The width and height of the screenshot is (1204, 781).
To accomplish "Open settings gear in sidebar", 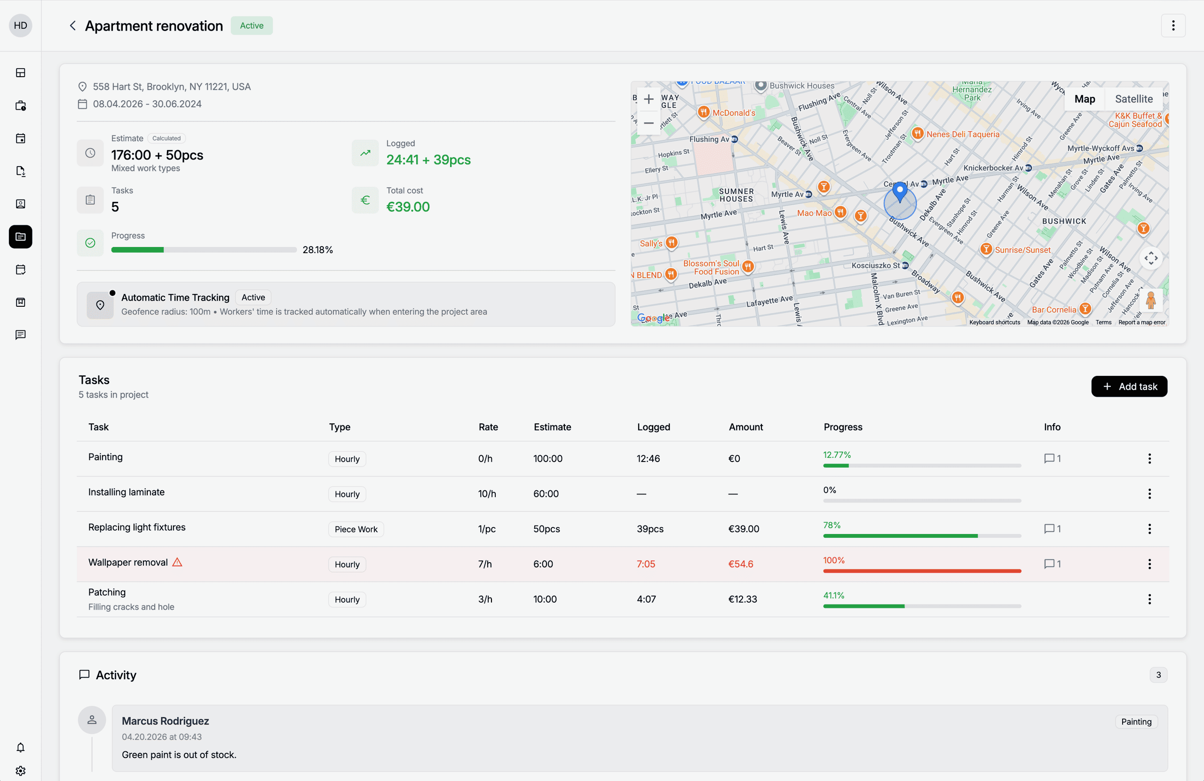I will pyautogui.click(x=21, y=770).
